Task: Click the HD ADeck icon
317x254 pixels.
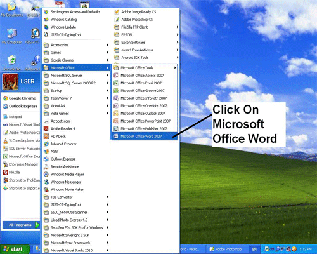Action: coord(46,137)
